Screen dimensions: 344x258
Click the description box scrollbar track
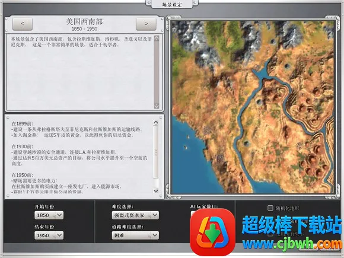coord(157,72)
